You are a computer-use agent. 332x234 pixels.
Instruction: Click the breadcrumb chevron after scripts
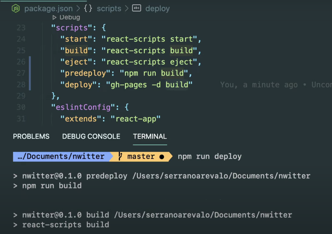[127, 9]
